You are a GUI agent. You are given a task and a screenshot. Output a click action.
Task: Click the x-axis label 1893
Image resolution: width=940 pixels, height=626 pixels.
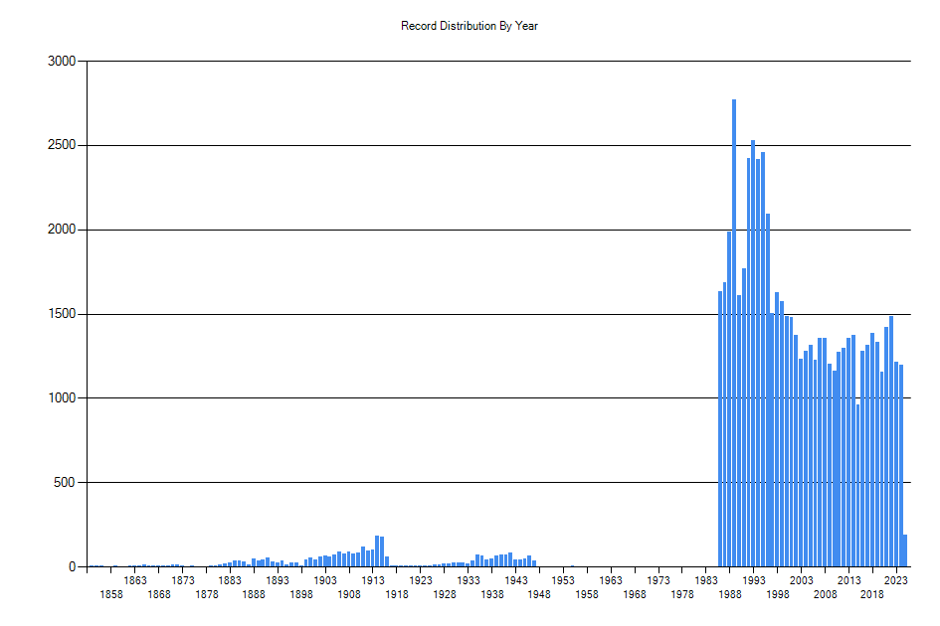click(278, 580)
